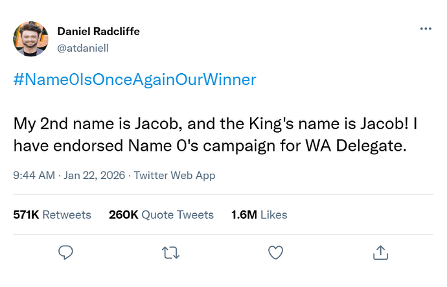The image size is (447, 287).
Task: Open the three-dot more options menu
Action: tap(425, 29)
